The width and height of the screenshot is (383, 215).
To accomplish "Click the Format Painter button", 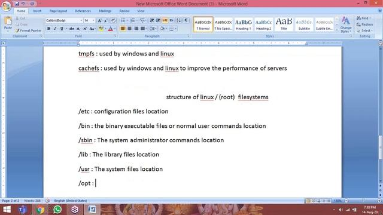I will pyautogui.click(x=28, y=30).
